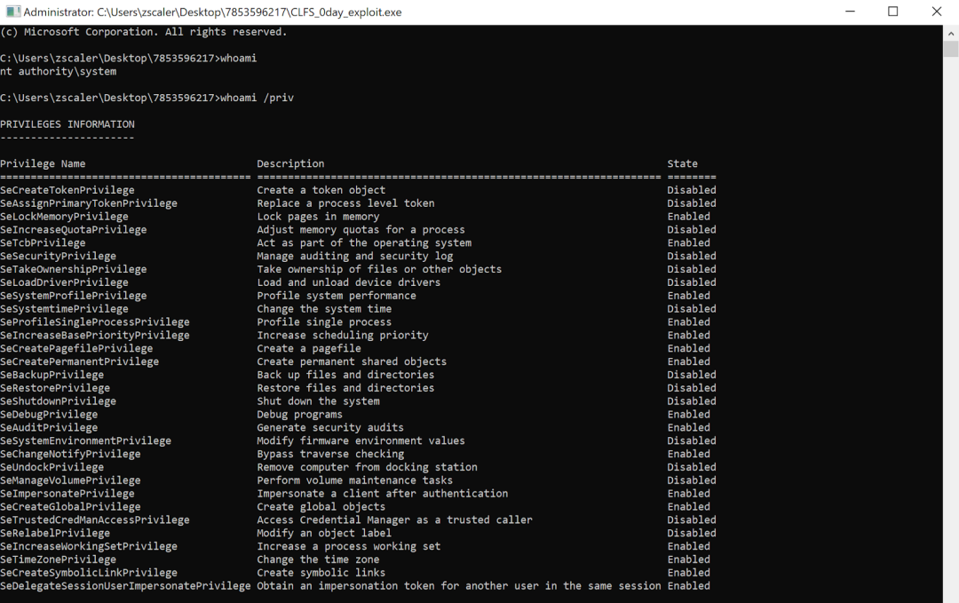
Task: Click 'Load and unload device drivers' description
Action: pos(348,282)
